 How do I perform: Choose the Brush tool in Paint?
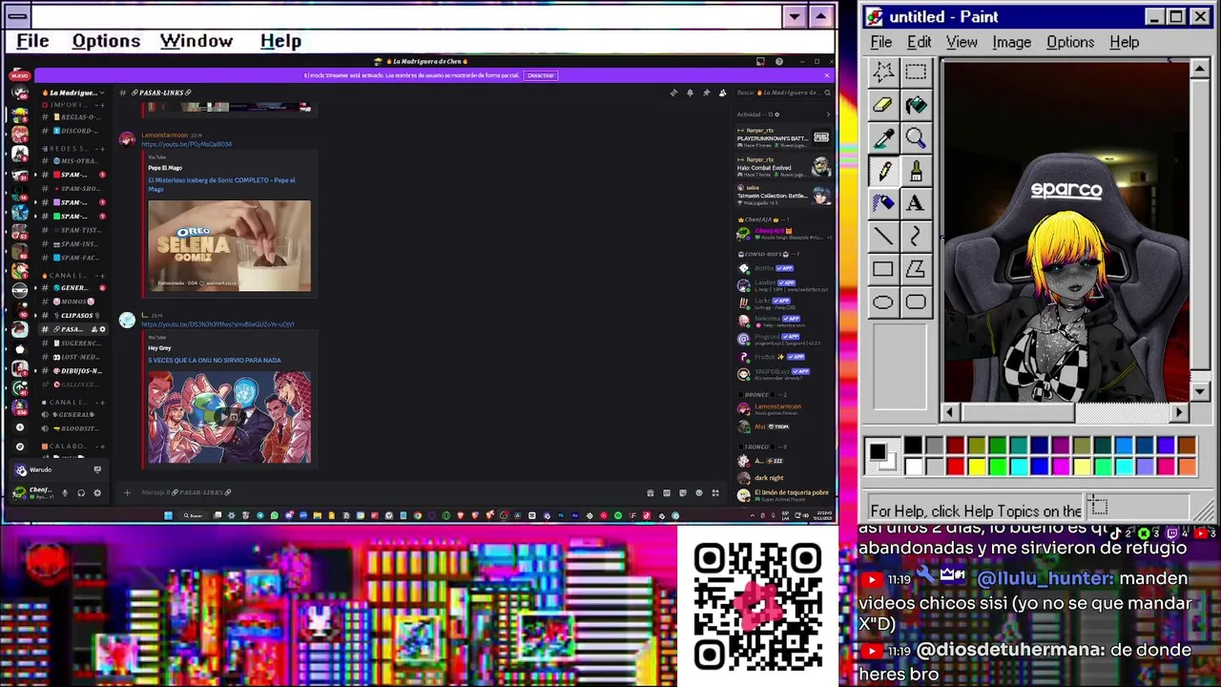(916, 172)
